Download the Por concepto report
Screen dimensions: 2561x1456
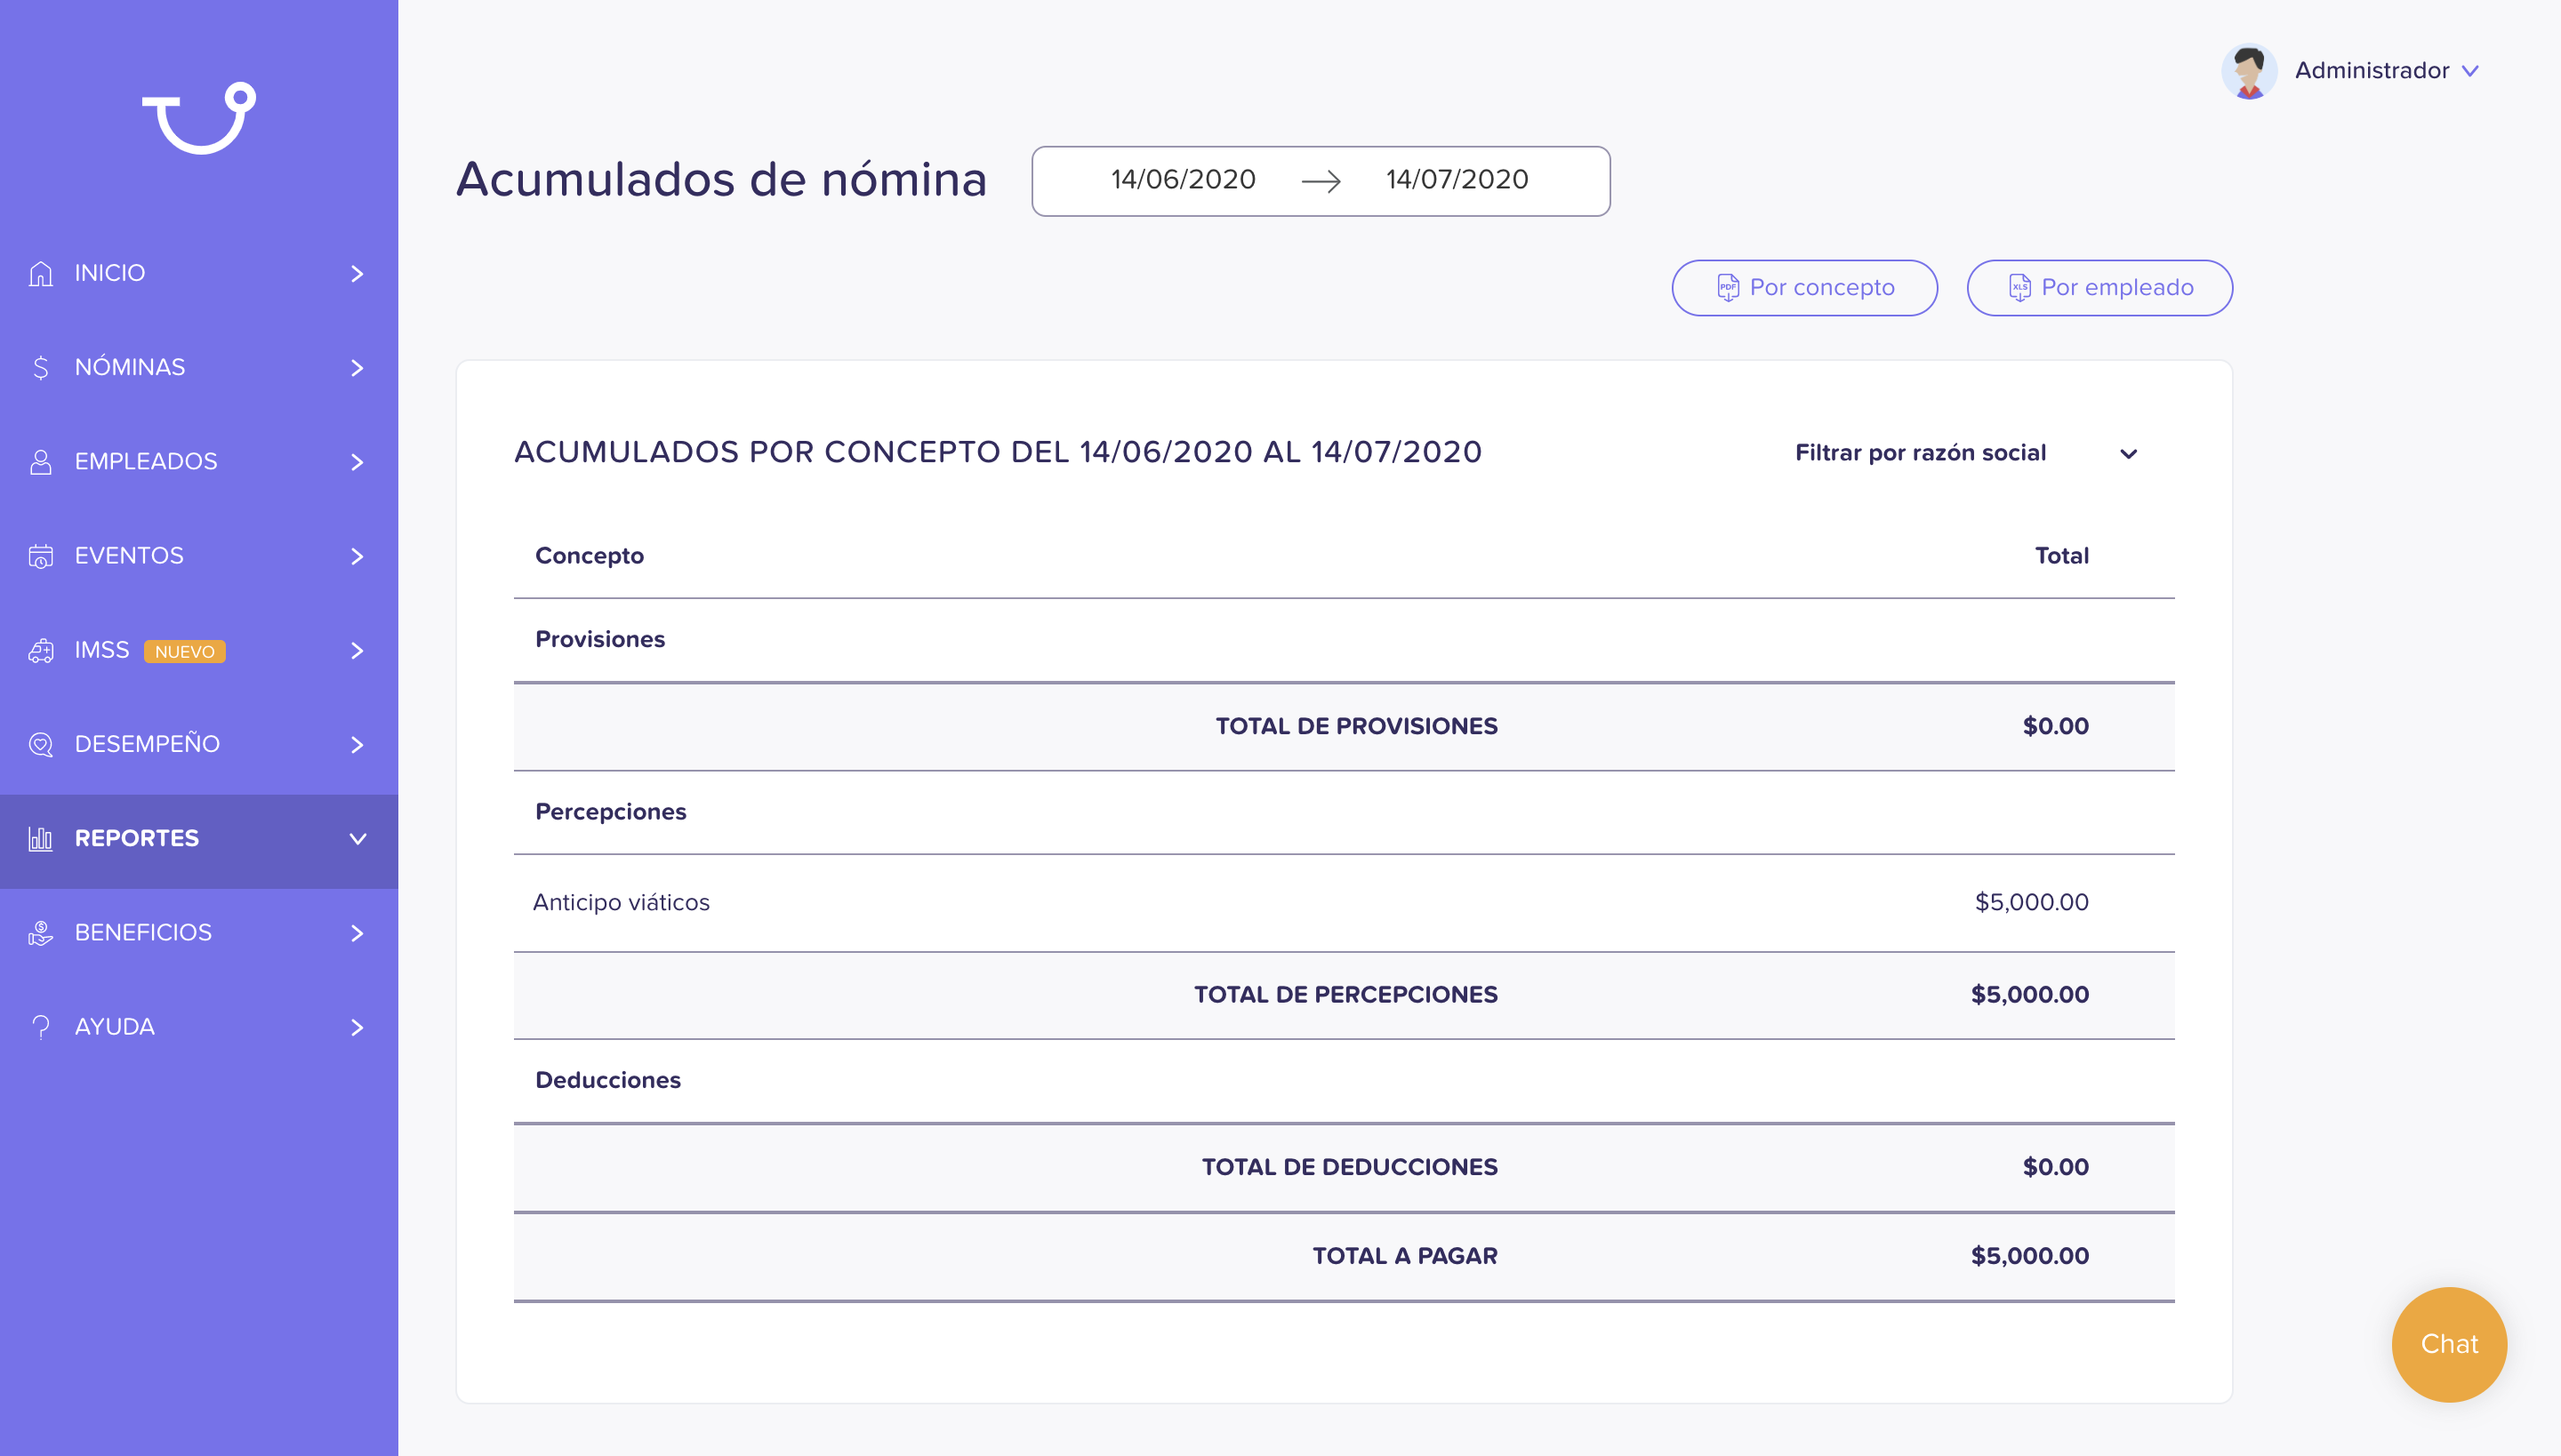pos(1803,288)
